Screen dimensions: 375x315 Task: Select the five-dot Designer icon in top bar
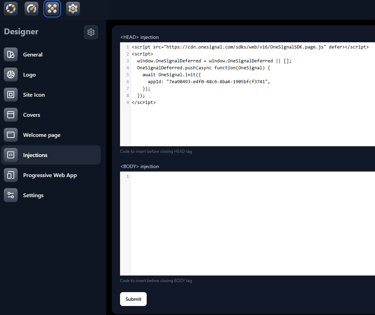click(x=52, y=9)
